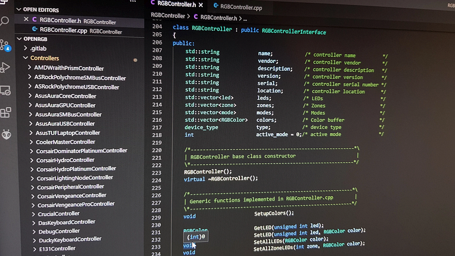Select DasKeyboardController folder

click(x=67, y=222)
